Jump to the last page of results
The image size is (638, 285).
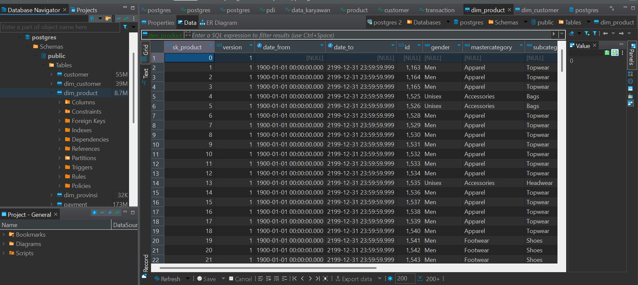[318, 279]
